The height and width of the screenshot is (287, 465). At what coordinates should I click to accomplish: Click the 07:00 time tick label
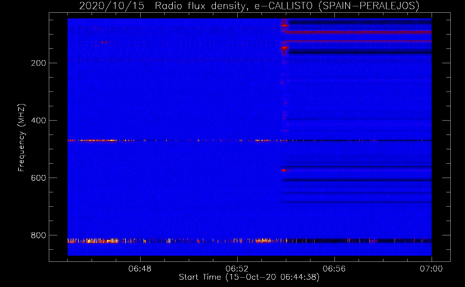tap(431, 269)
